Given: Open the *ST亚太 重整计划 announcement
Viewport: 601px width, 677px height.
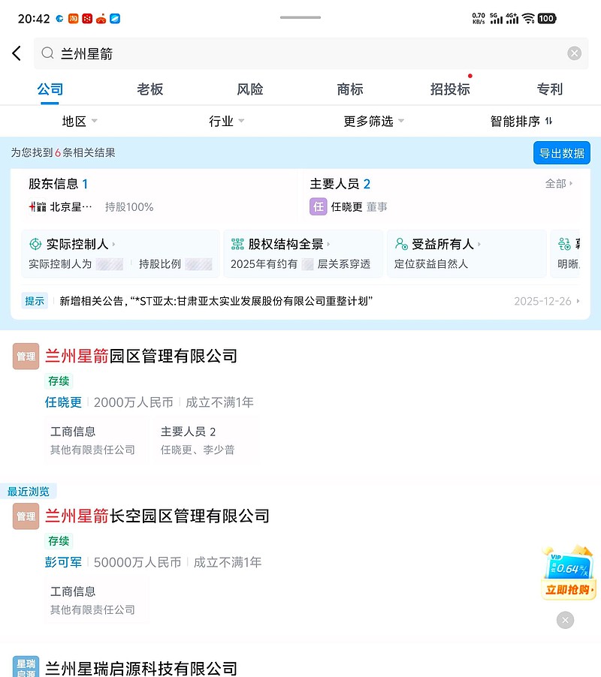Looking at the screenshot, I should pyautogui.click(x=216, y=301).
